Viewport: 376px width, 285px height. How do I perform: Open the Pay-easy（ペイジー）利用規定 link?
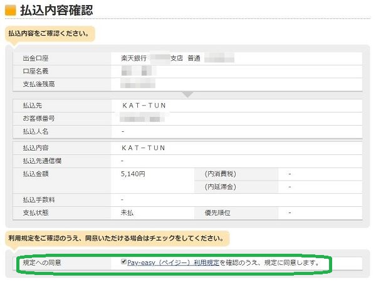pyautogui.click(x=173, y=262)
